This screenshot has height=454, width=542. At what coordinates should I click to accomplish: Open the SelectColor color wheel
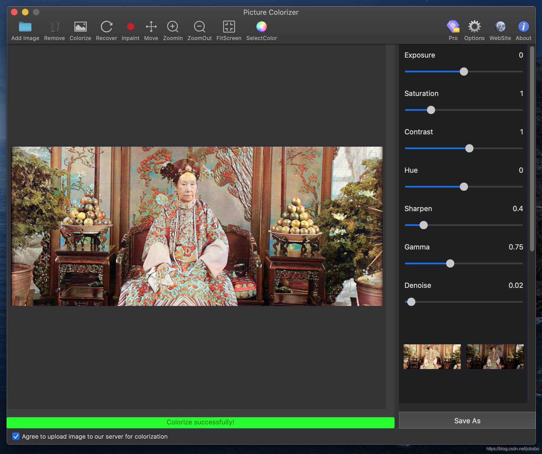click(261, 27)
